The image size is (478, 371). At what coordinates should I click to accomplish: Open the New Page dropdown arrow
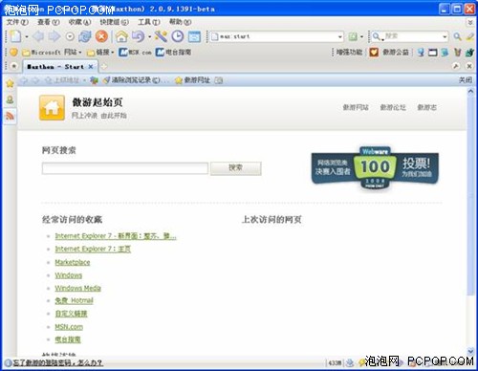pyautogui.click(x=27, y=36)
